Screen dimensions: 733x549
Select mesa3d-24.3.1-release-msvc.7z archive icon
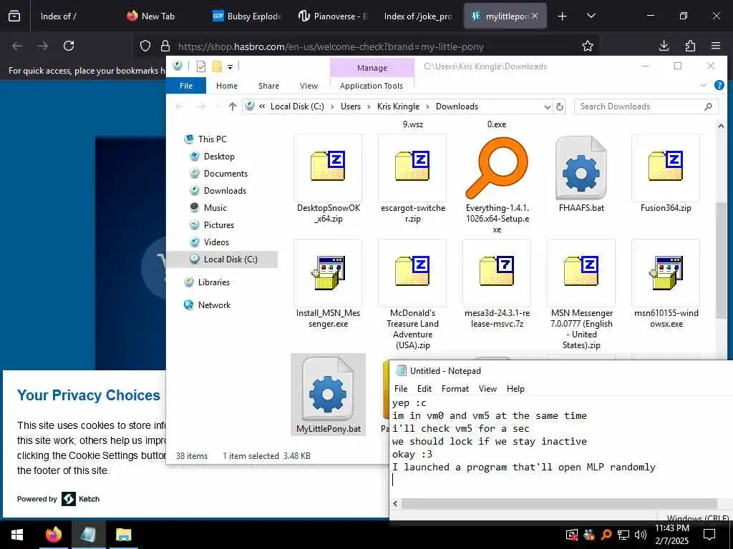point(497,272)
